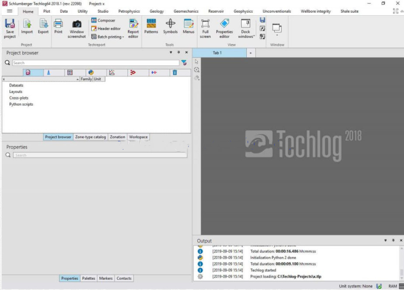Select the Techlog project view icon
The height and width of the screenshot is (290, 404).
(28, 72)
